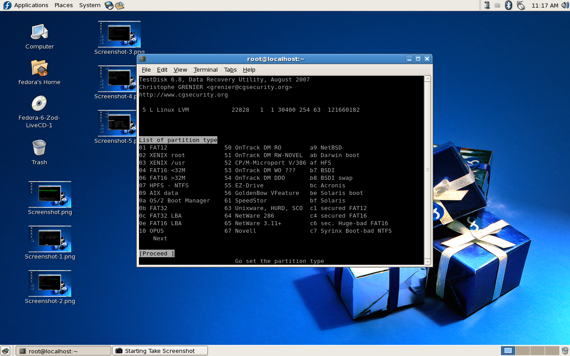Switch to root@localhost taskbar button
This screenshot has height=356, width=570.
(63, 351)
